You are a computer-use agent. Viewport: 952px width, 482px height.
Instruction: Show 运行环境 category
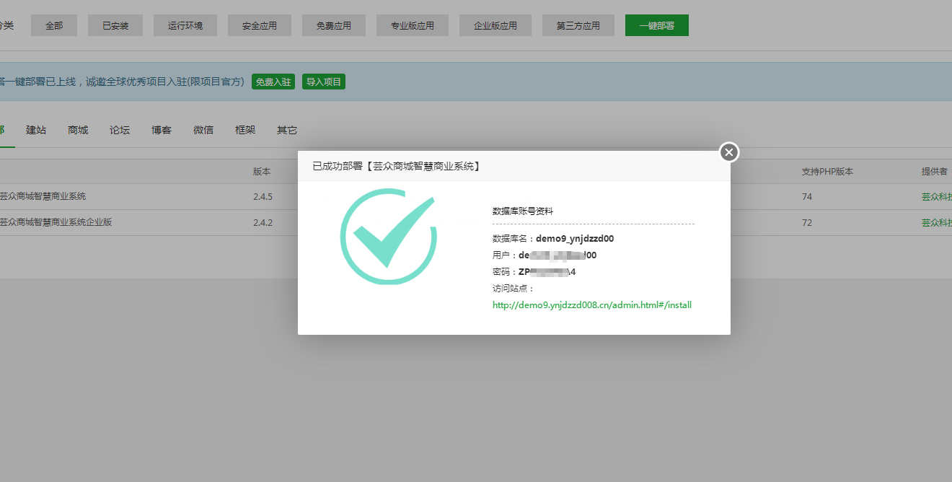pos(185,25)
